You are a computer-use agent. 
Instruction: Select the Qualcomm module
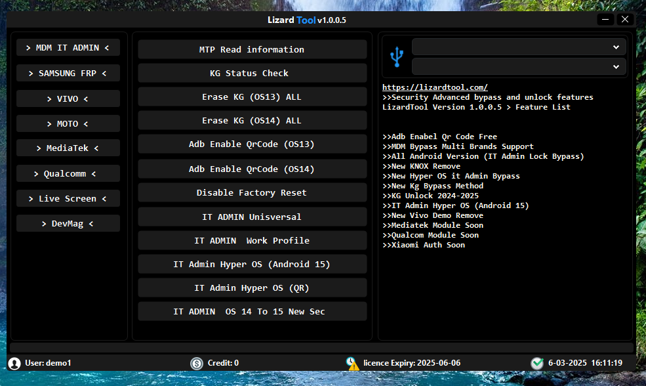(x=68, y=174)
